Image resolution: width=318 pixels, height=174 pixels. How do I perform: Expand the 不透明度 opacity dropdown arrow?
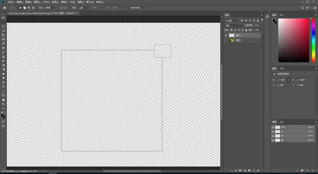click(x=261, y=26)
